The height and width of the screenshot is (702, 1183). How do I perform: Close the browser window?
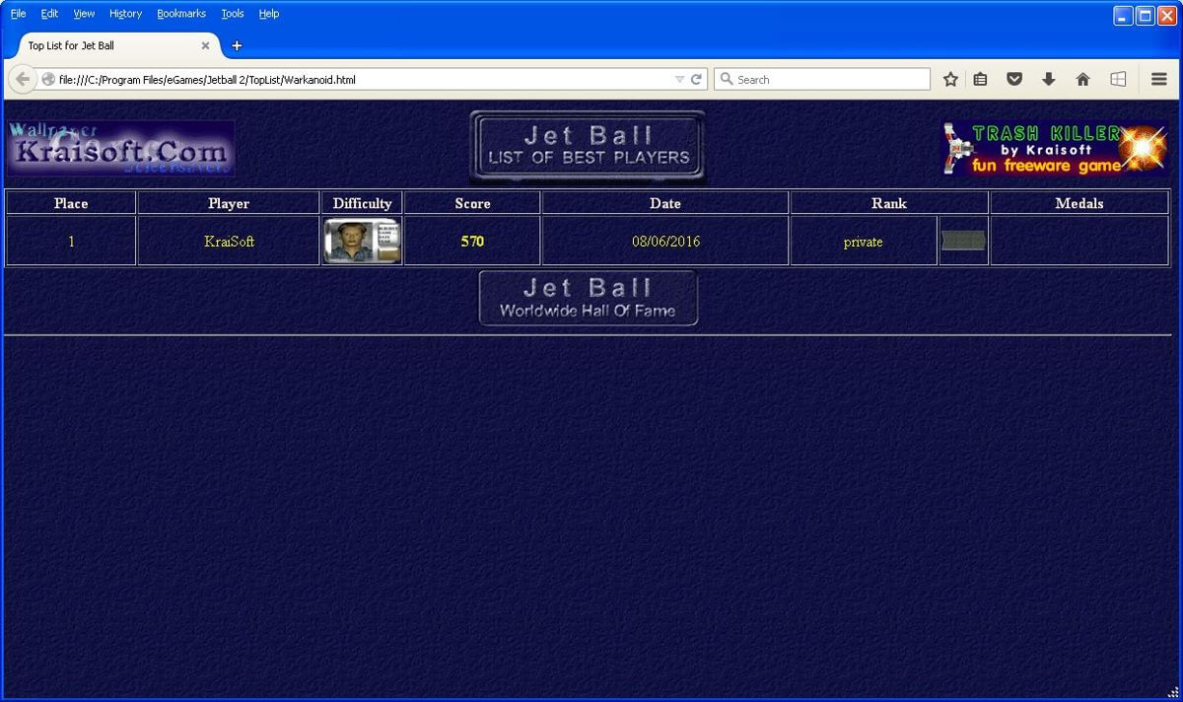tap(1166, 16)
